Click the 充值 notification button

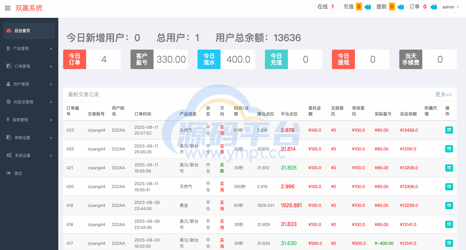pos(353,7)
